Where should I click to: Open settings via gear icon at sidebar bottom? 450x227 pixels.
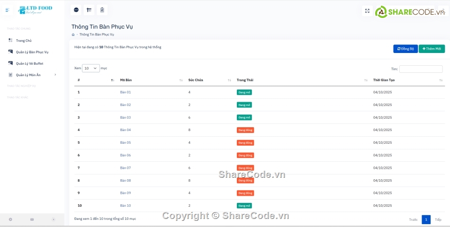point(10,219)
